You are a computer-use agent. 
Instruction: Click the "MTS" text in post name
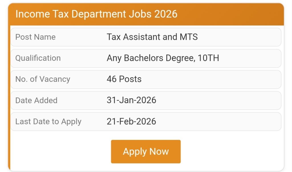click(188, 37)
